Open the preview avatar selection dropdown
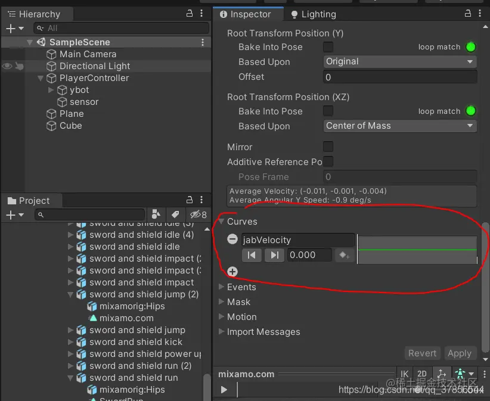This screenshot has height=401, width=490. point(464,374)
